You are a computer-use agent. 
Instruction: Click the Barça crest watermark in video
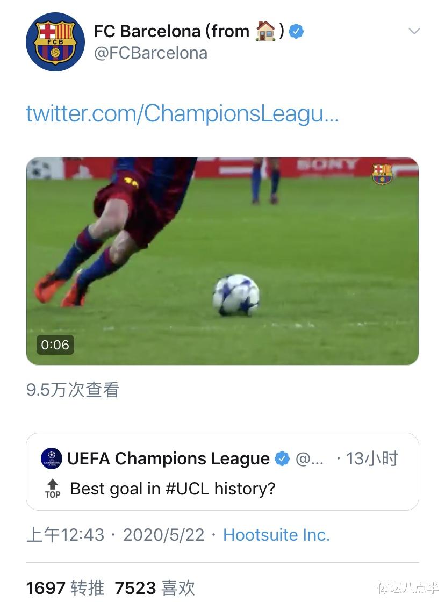[382, 174]
